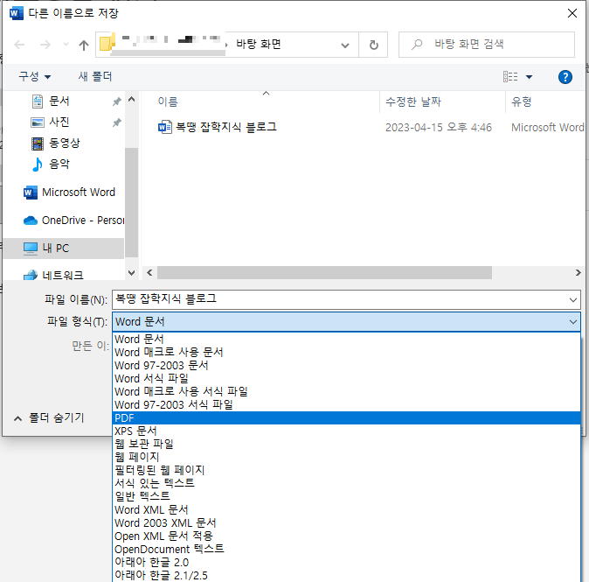This screenshot has height=582, width=589.
Task: Select 문서 in the navigation pane
Action: 59,101
